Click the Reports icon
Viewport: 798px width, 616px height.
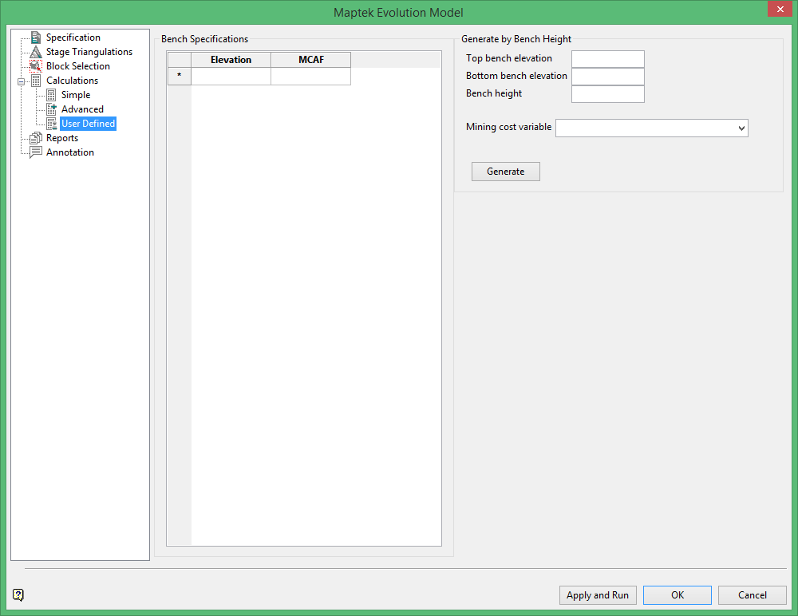(36, 138)
